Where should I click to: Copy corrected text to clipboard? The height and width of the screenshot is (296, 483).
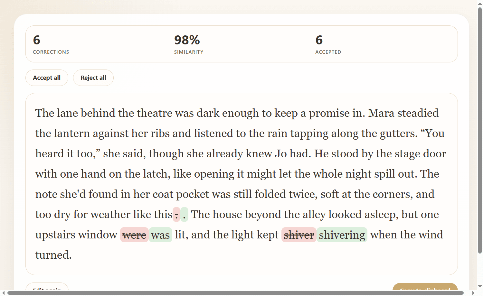pyautogui.click(x=425, y=289)
